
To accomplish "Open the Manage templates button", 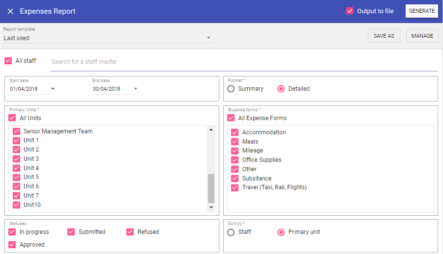I will pos(422,36).
